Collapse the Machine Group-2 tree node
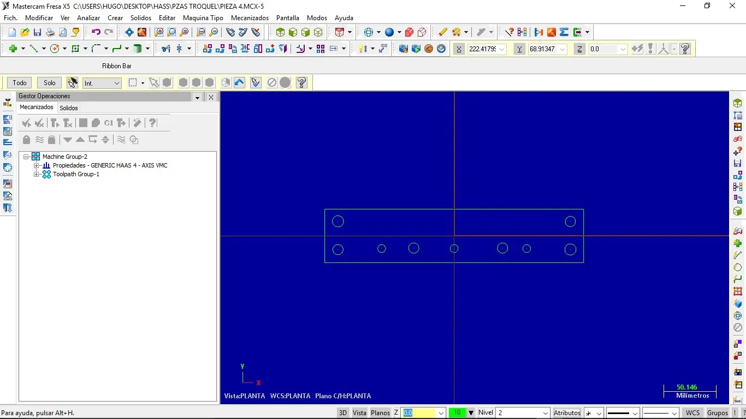This screenshot has height=419, width=746. [26, 157]
